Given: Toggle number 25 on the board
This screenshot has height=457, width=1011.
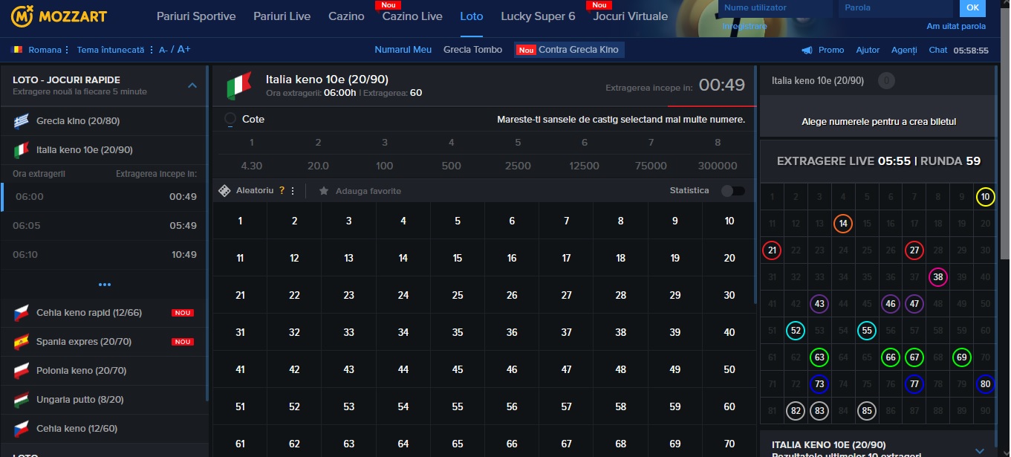Looking at the screenshot, I should point(458,295).
